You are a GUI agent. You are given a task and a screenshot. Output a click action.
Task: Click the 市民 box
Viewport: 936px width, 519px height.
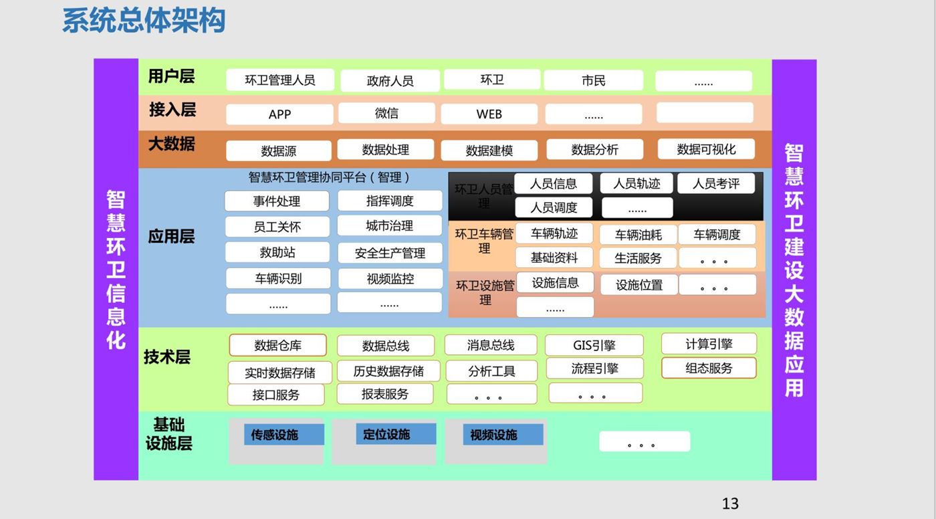click(x=594, y=80)
